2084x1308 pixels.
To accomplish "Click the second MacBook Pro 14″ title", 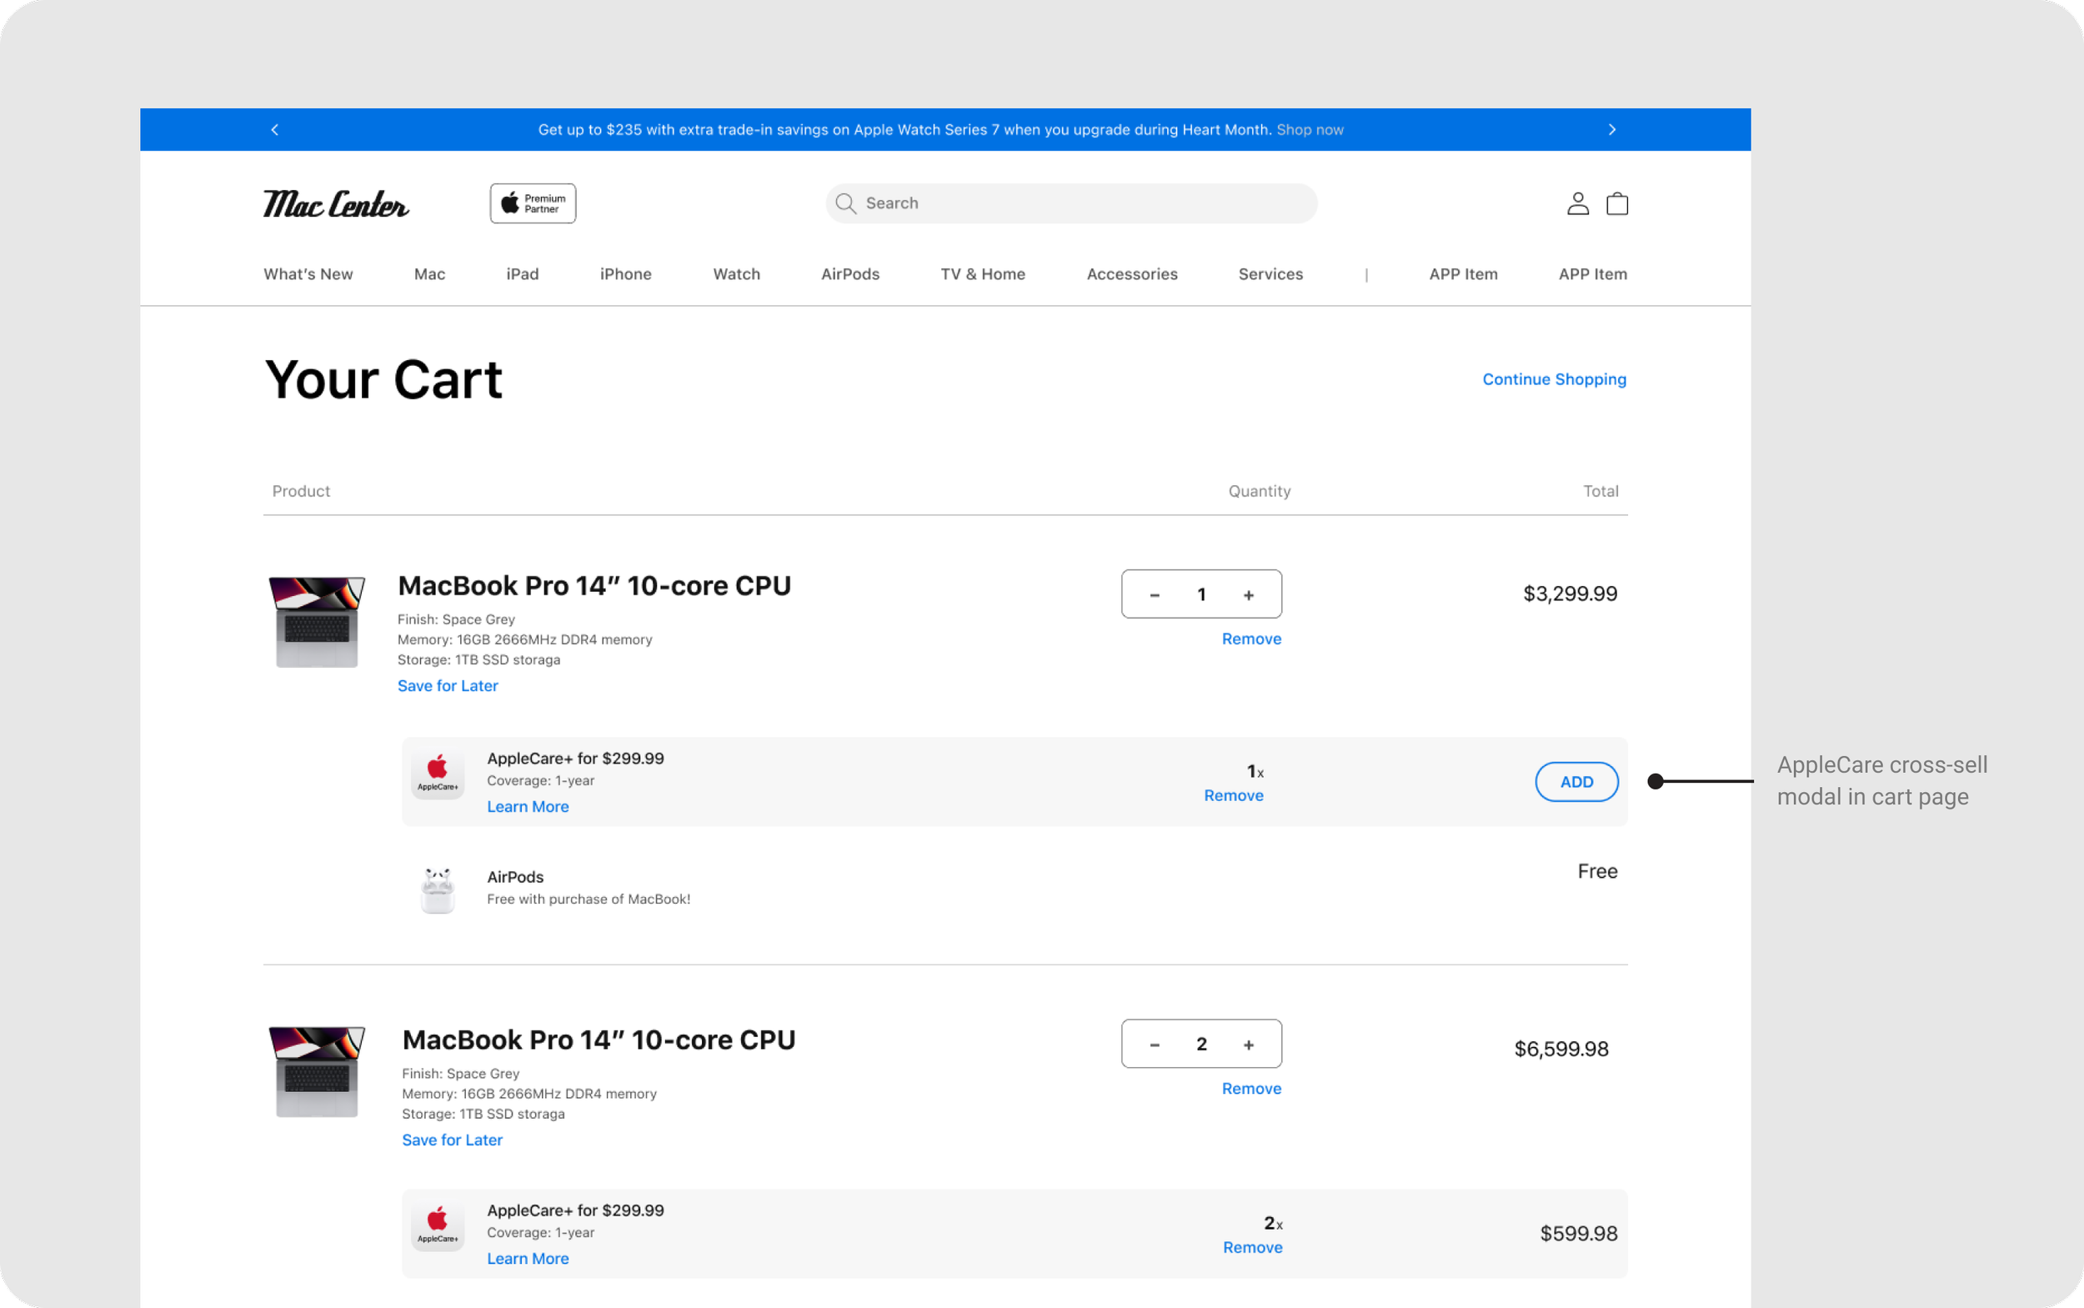I will click(599, 1040).
